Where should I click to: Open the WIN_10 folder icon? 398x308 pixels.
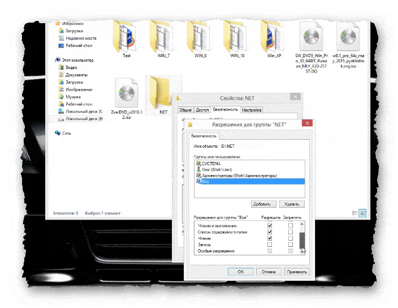tap(236, 36)
